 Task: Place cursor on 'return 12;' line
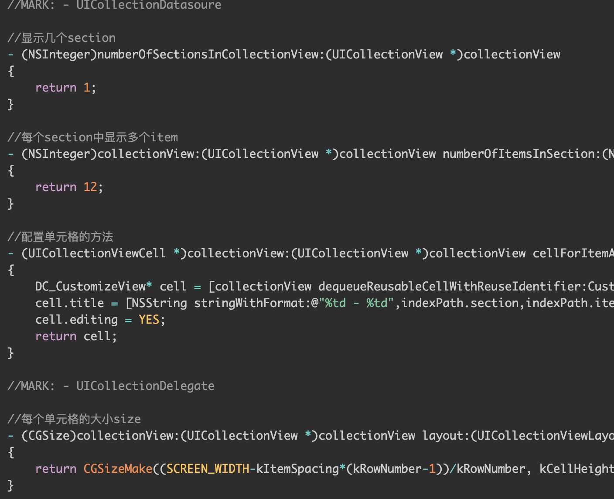[69, 187]
